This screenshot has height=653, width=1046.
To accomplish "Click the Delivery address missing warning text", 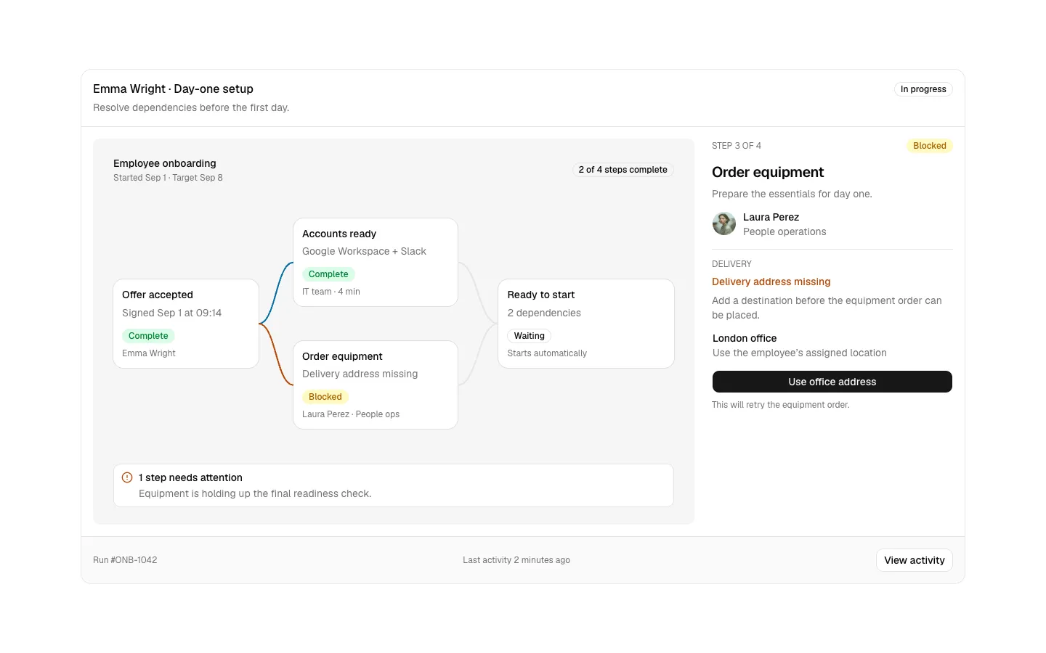I will point(771,282).
